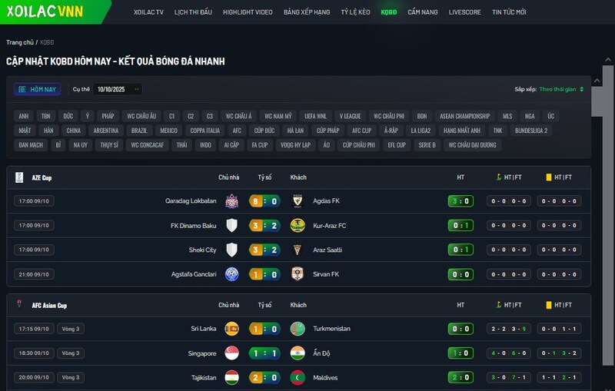Click the Trang chủ breadcrumb link

point(19,42)
